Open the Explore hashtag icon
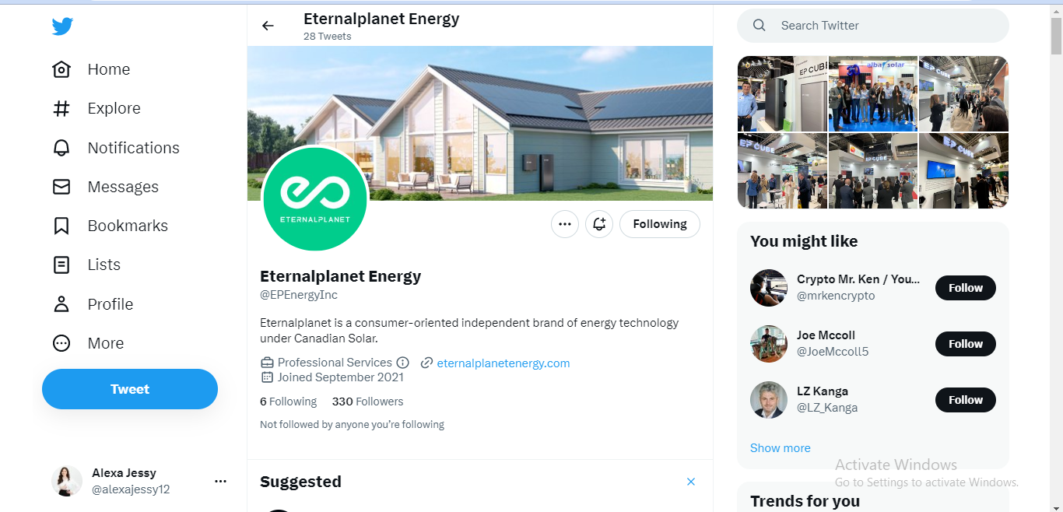Screen dimensions: 1063x512 [61, 108]
